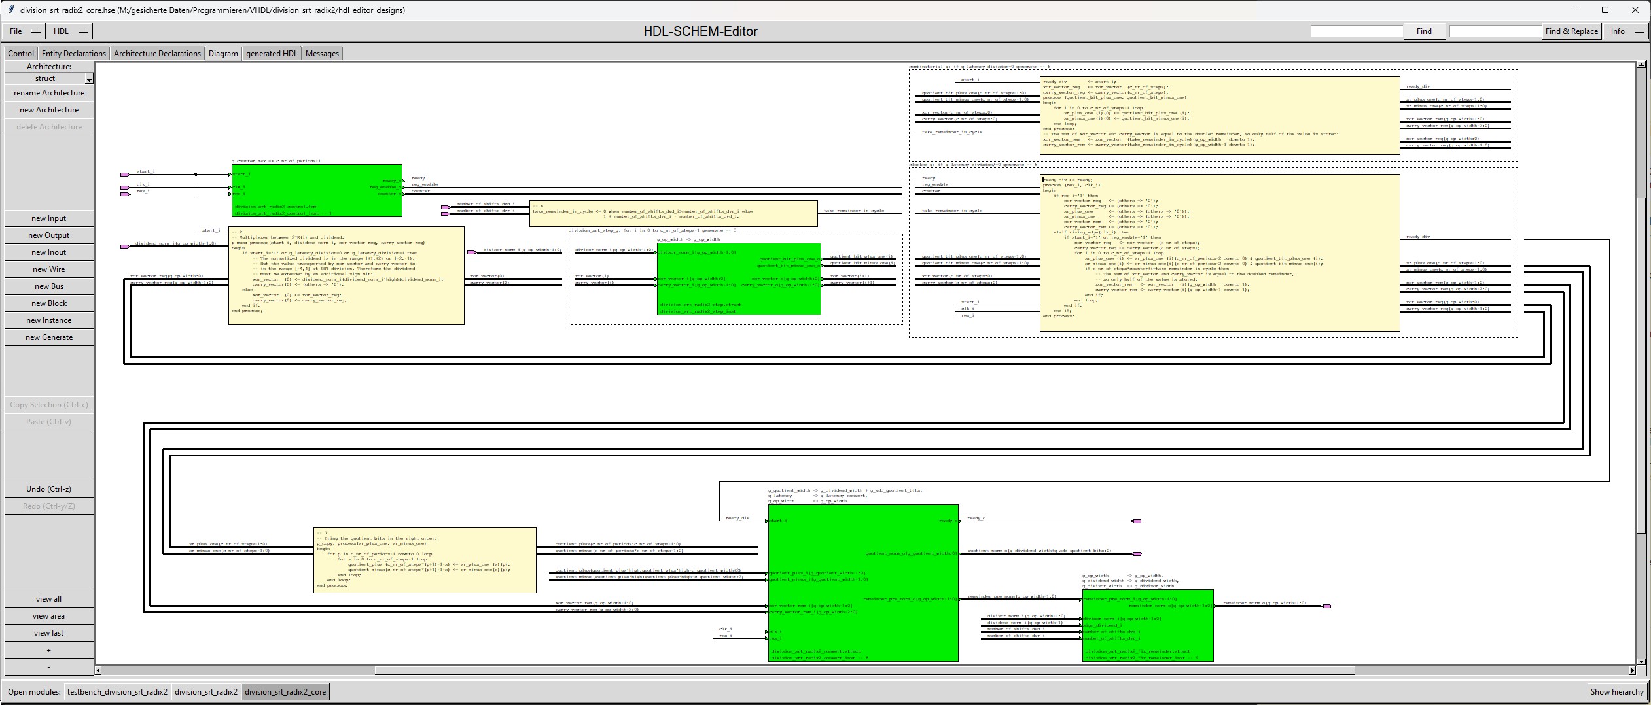
Task: Open the File menu
Action: (x=25, y=31)
